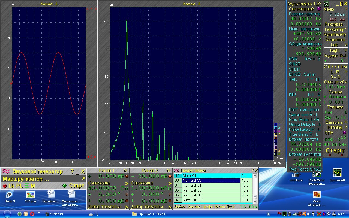Click the Opera quick launch icon
The width and height of the screenshot is (349, 218).
coord(32,214)
